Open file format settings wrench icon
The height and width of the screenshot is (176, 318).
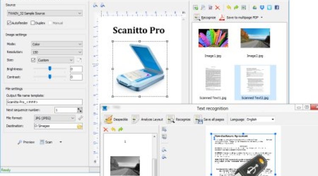[80, 118]
